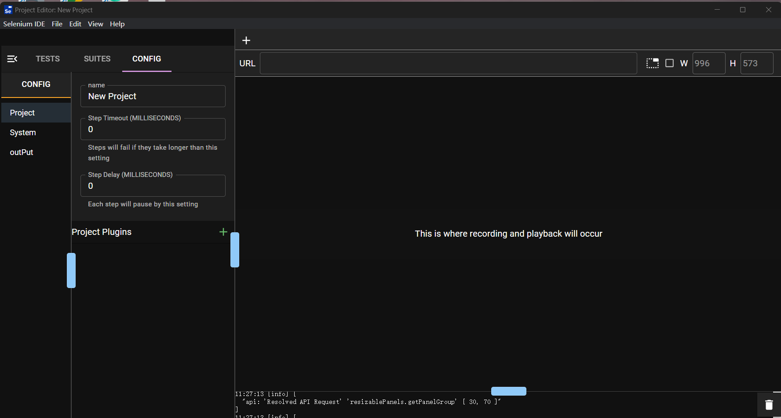Add a project plugin with green plus
Screen dimensions: 781x418
click(223, 232)
